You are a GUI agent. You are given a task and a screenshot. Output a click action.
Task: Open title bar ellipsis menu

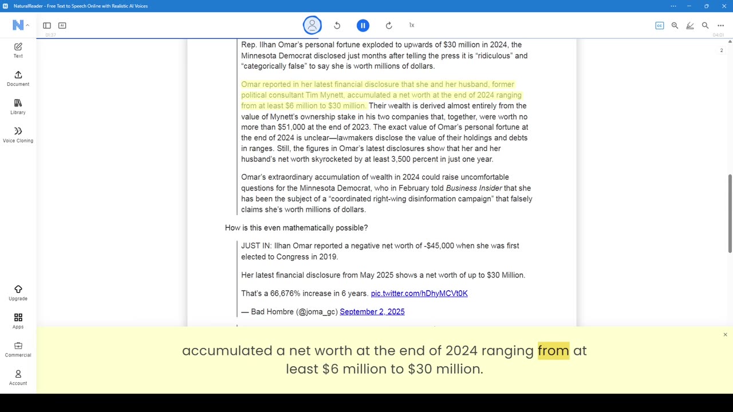pyautogui.click(x=673, y=6)
